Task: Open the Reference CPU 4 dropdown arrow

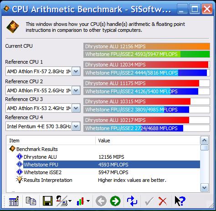Action: [x=76, y=126]
